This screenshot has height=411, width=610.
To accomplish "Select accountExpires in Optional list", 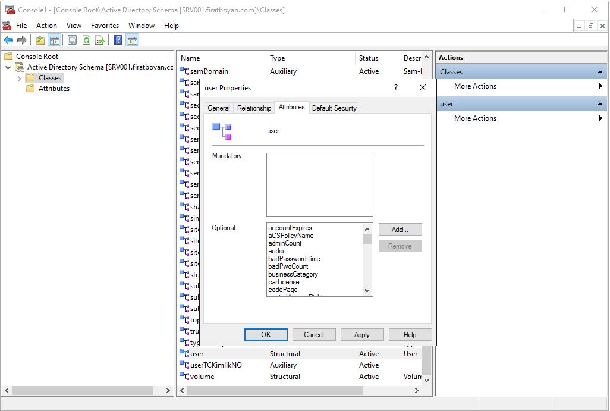I will pyautogui.click(x=290, y=228).
